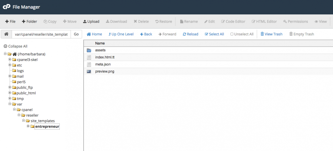Click the Upload toolbar button
The height and width of the screenshot is (151, 333).
pos(91,21)
